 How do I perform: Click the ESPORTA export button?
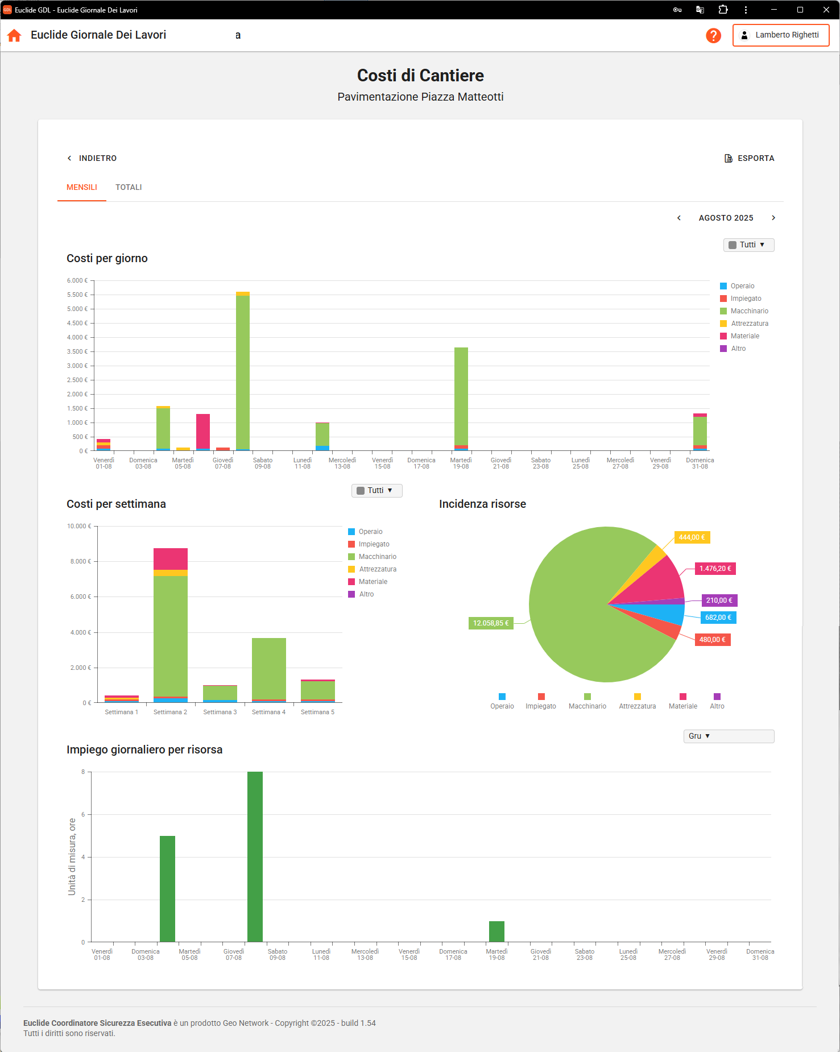click(x=749, y=158)
